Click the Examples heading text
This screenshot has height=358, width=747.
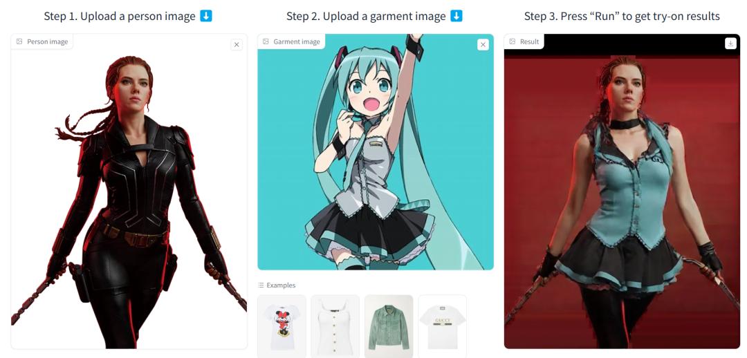(281, 285)
